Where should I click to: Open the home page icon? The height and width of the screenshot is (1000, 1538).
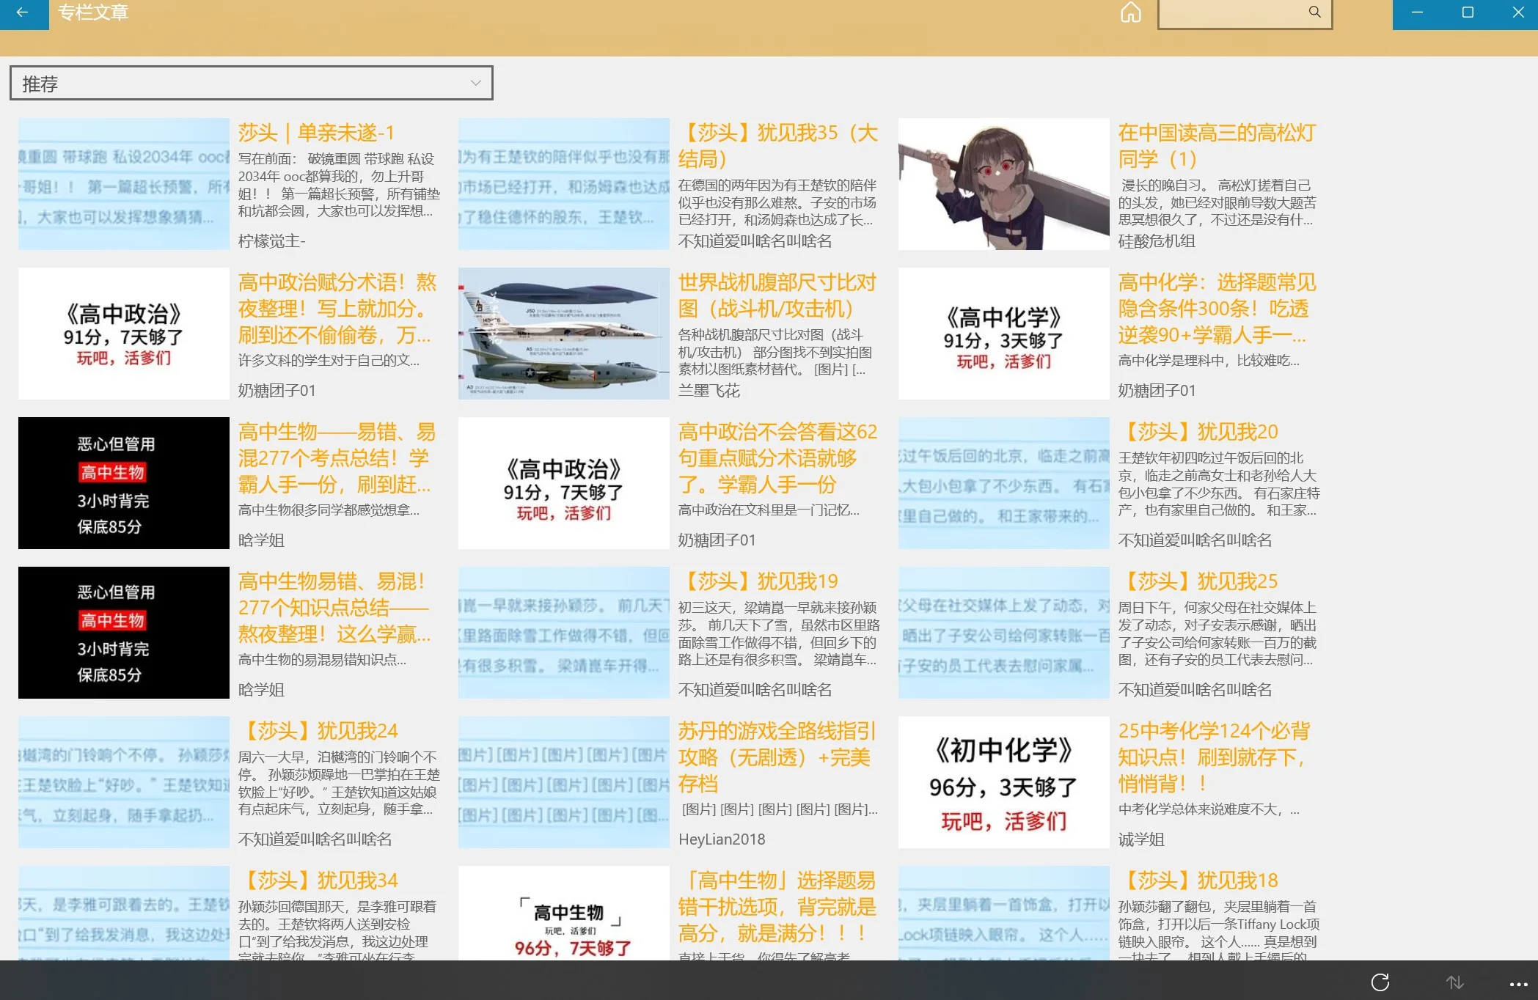pos(1130,12)
